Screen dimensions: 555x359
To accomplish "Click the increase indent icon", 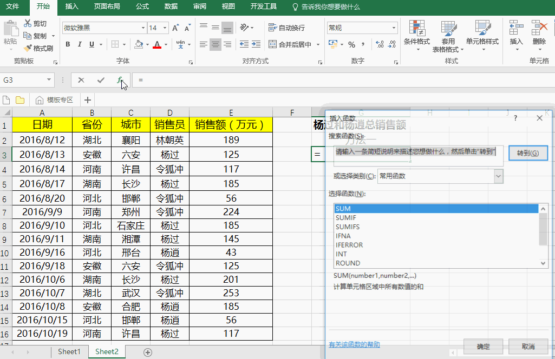I will 256,44.
